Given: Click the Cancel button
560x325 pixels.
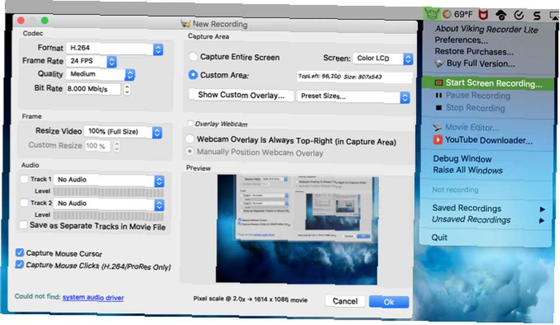Looking at the screenshot, I should click(345, 301).
